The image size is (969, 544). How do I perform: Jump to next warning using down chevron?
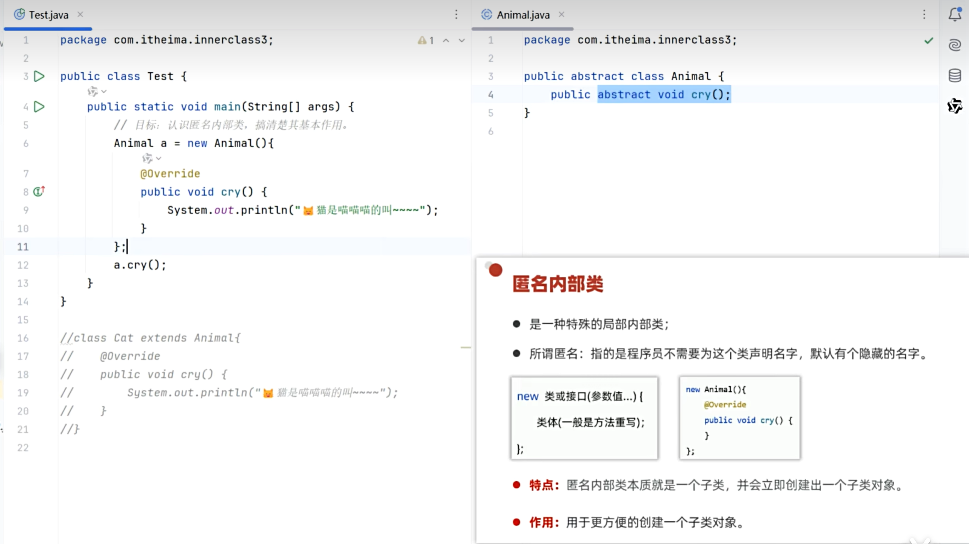pos(462,40)
